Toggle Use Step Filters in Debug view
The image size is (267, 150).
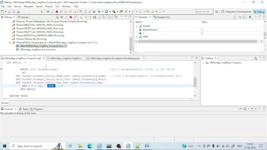[x=110, y=17]
